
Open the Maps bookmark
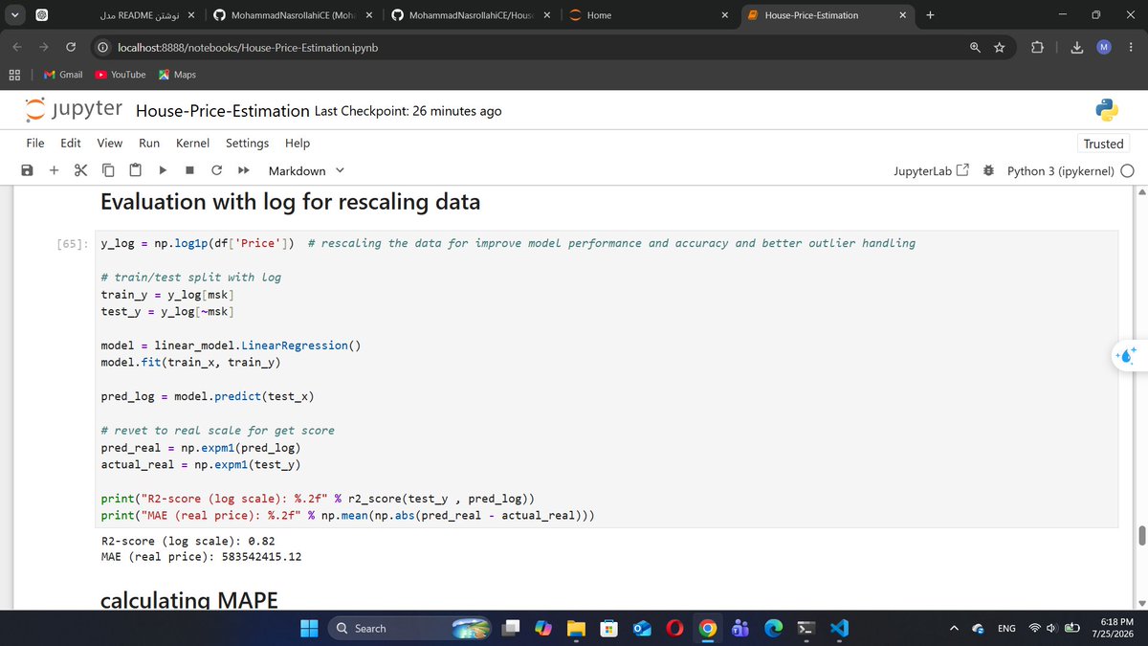(177, 75)
